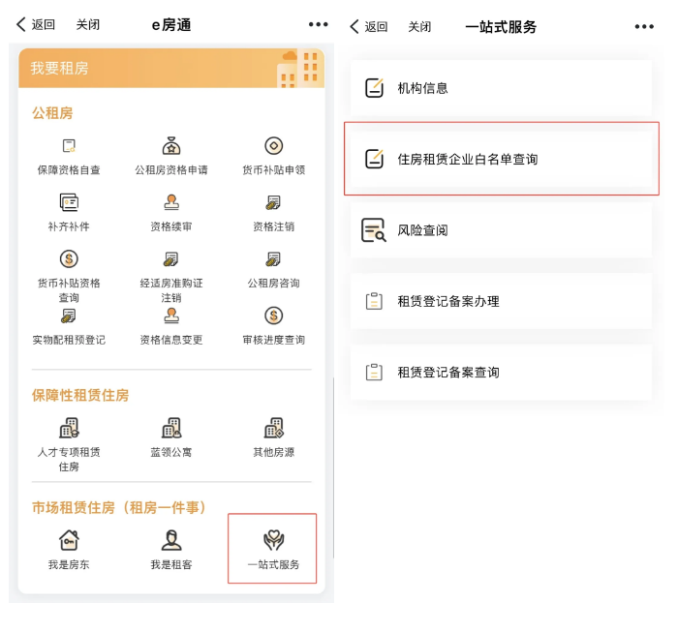Screen dimensions: 678x632
Task: Open 人才专项租赁住房 icon
Action: [69, 429]
